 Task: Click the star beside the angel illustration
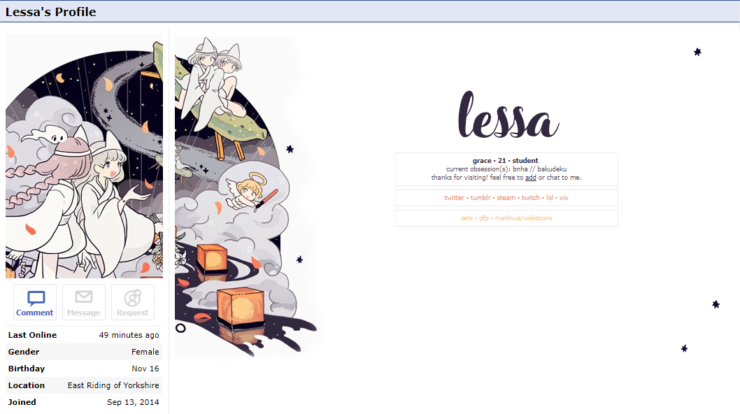point(290,149)
